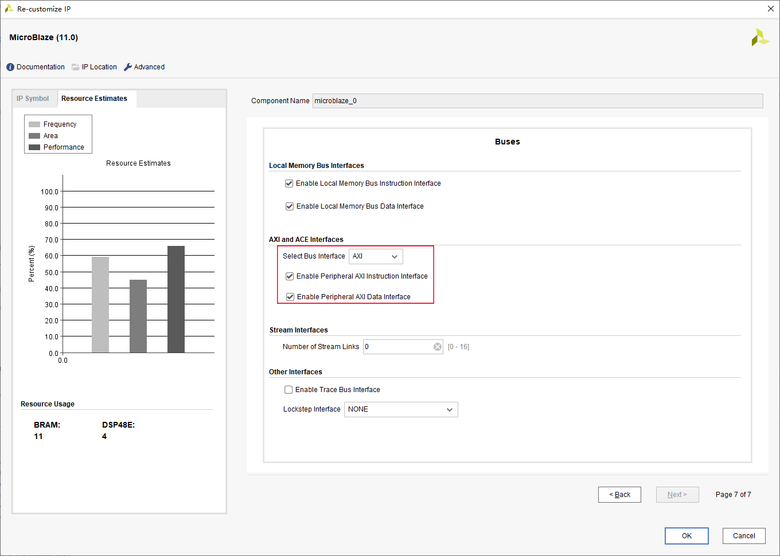Go back to the previous page
Screen dimensions: 780x556
coord(619,495)
